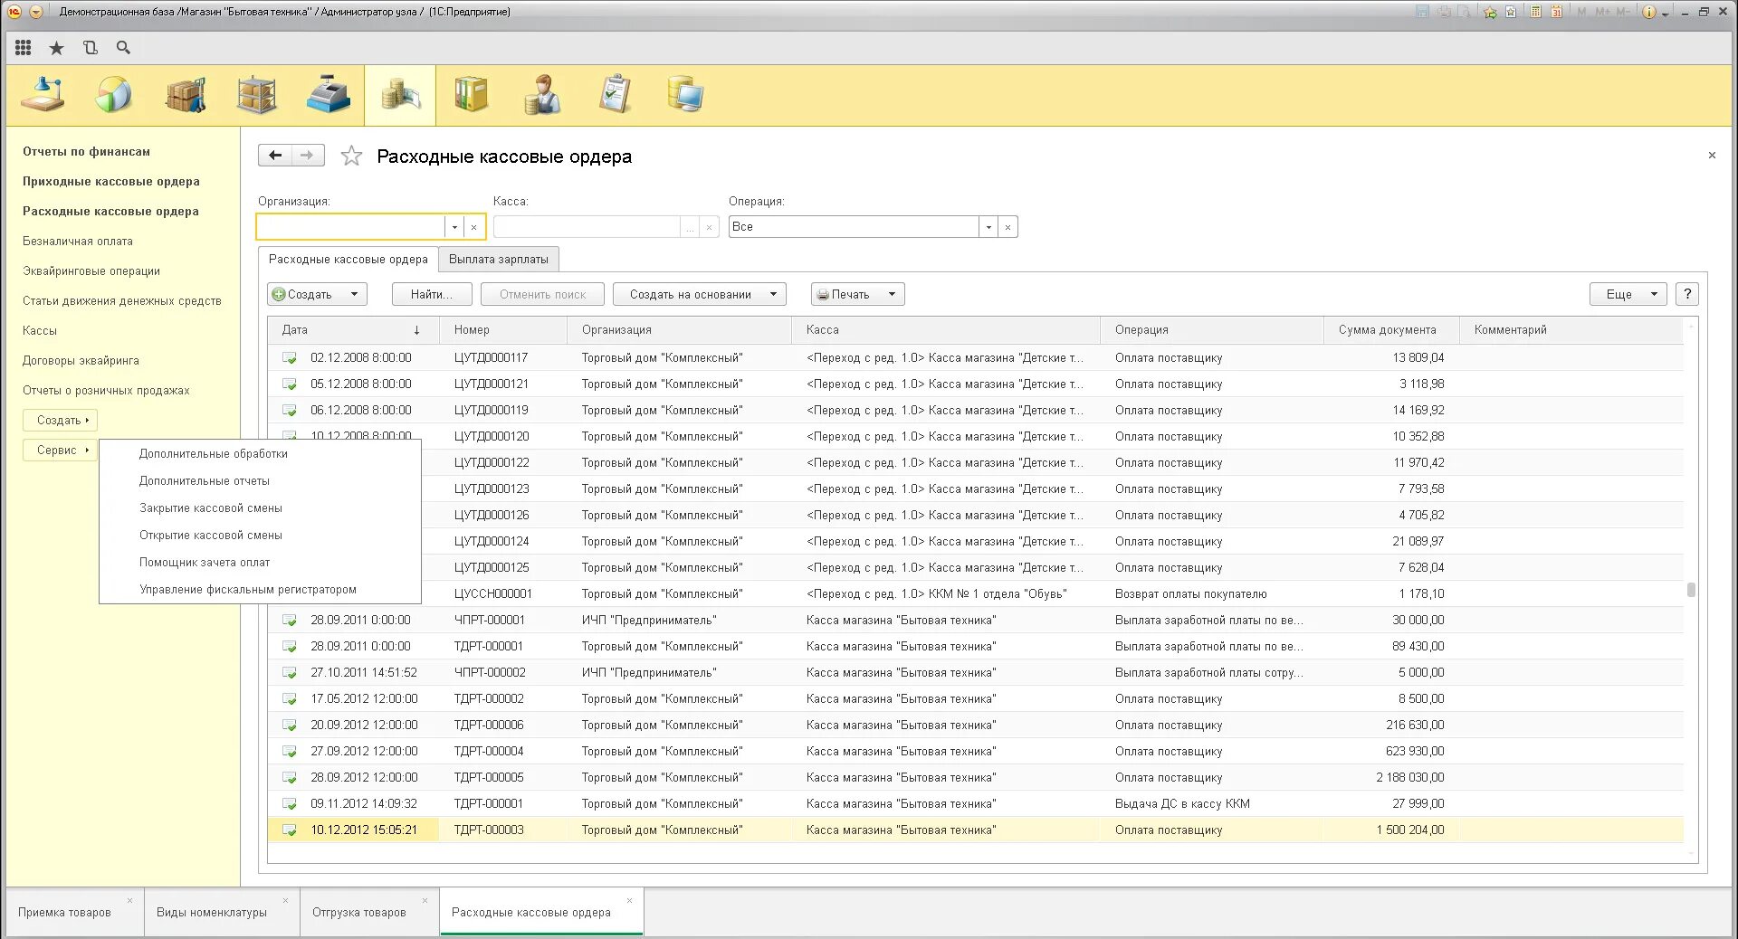Open Безналичная оплата in sidebar
Image resolution: width=1738 pixels, height=939 pixels.
(x=78, y=242)
